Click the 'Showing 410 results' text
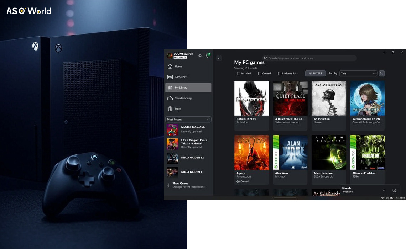Viewport: 406px width, 249px height. pyautogui.click(x=245, y=68)
